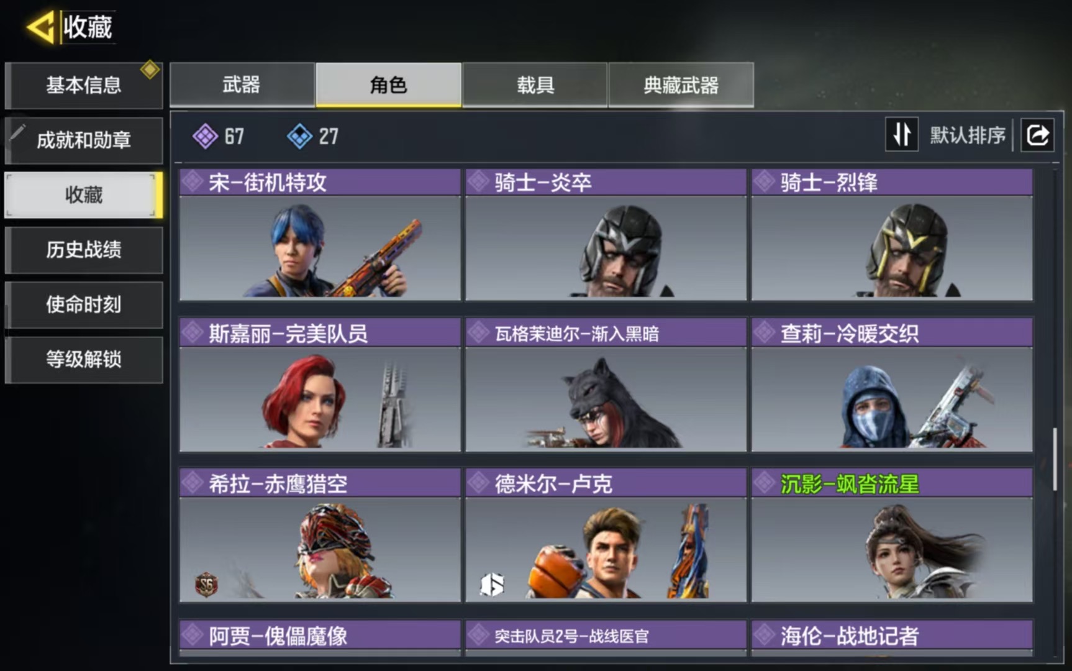Click the sort arrows icon
Image resolution: width=1072 pixels, height=671 pixels.
click(901, 134)
